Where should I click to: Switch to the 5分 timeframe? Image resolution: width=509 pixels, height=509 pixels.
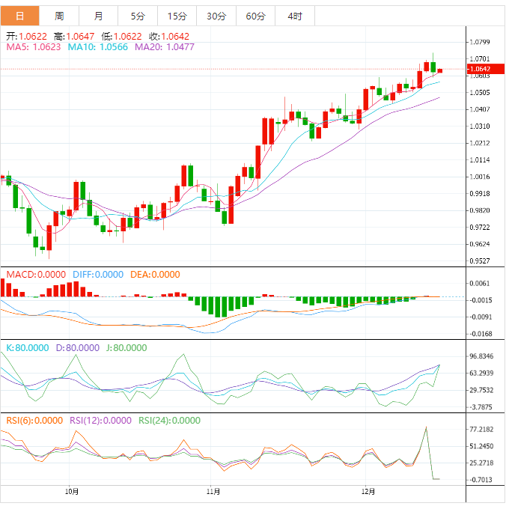tap(138, 16)
